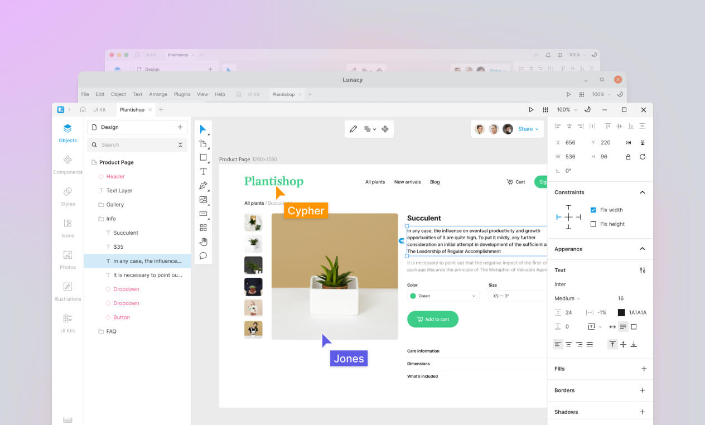Screen dimensions: 705x425
Task: Select the Text tool in toolbar
Action: tap(203, 171)
